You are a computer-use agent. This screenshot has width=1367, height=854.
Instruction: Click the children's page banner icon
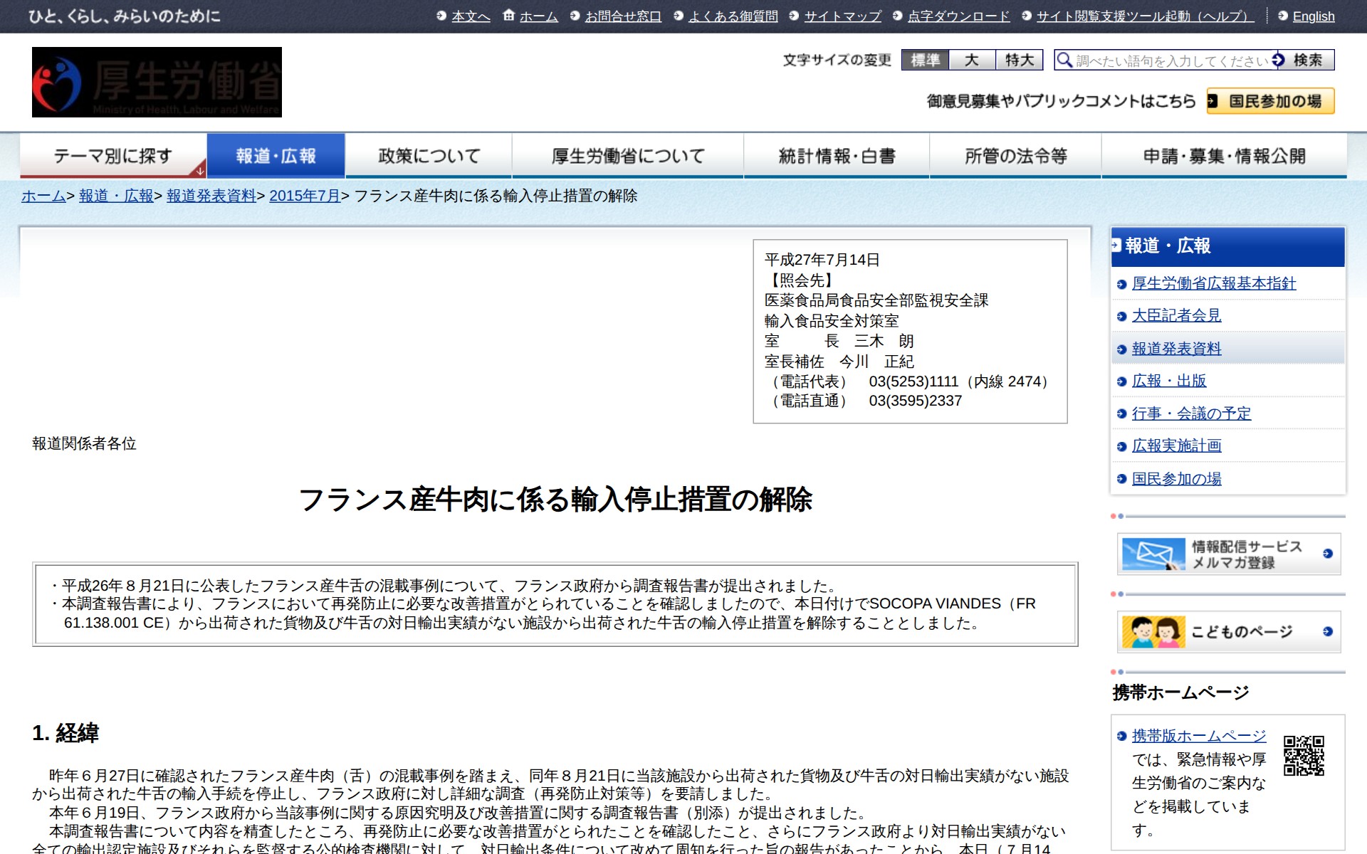(1153, 631)
